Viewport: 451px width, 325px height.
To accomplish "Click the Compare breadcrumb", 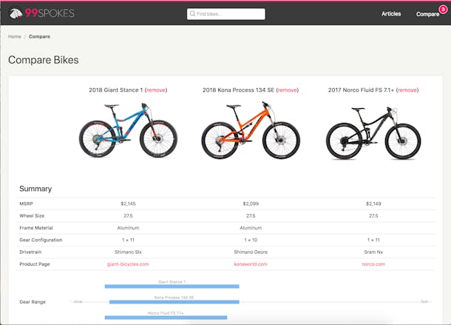I will point(39,36).
